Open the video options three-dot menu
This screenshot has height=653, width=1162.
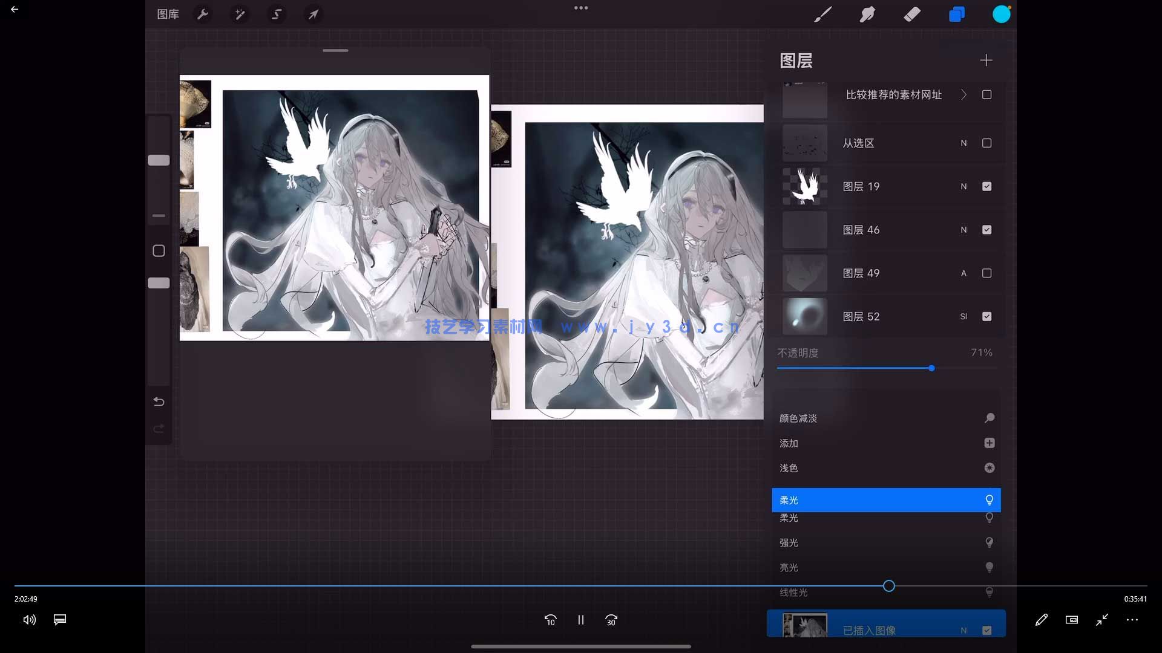pyautogui.click(x=1131, y=620)
